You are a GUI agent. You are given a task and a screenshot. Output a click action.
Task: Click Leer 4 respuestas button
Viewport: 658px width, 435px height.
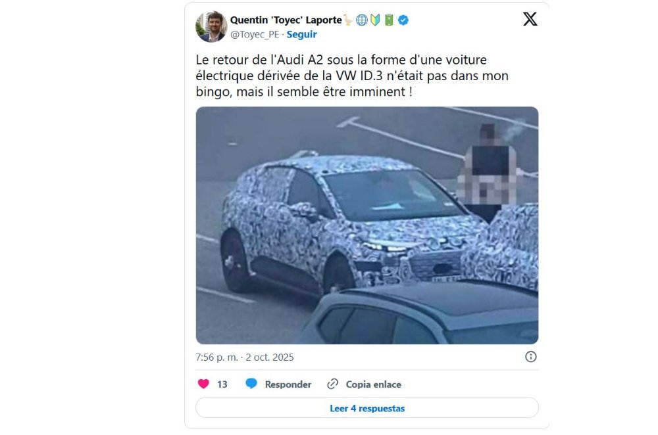[x=367, y=408]
